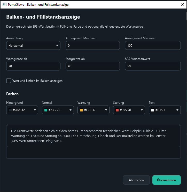Click the white Text color swatch

coord(153,110)
